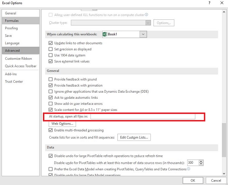The image size is (228, 185).
Task: Decrease the PivotTable rows value with down arrow
Action: click(x=201, y=164)
